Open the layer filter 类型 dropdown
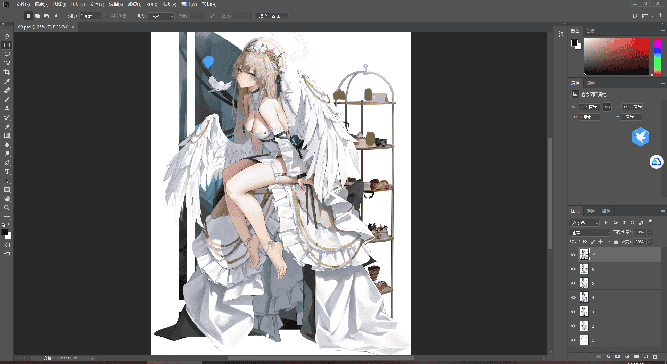The height and width of the screenshot is (364, 667). [x=585, y=223]
